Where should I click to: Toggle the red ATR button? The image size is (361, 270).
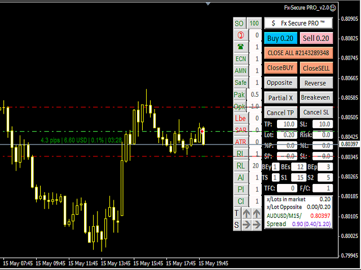click(x=241, y=142)
